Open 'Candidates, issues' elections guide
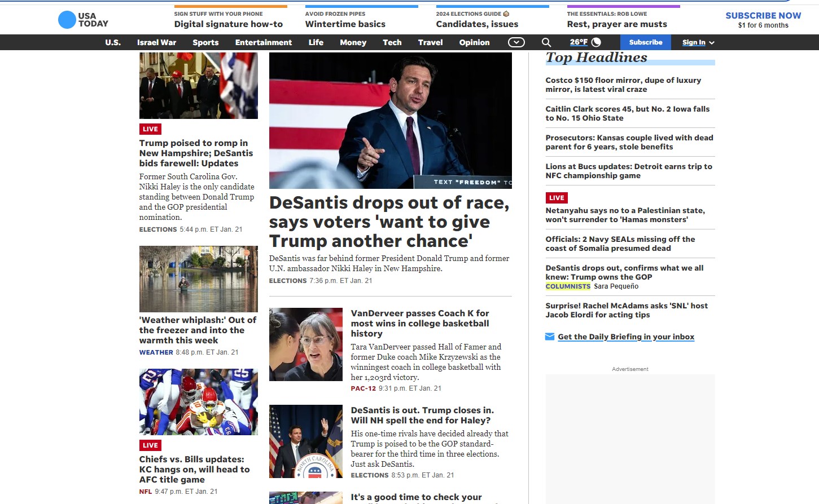The image size is (819, 504). click(x=477, y=24)
